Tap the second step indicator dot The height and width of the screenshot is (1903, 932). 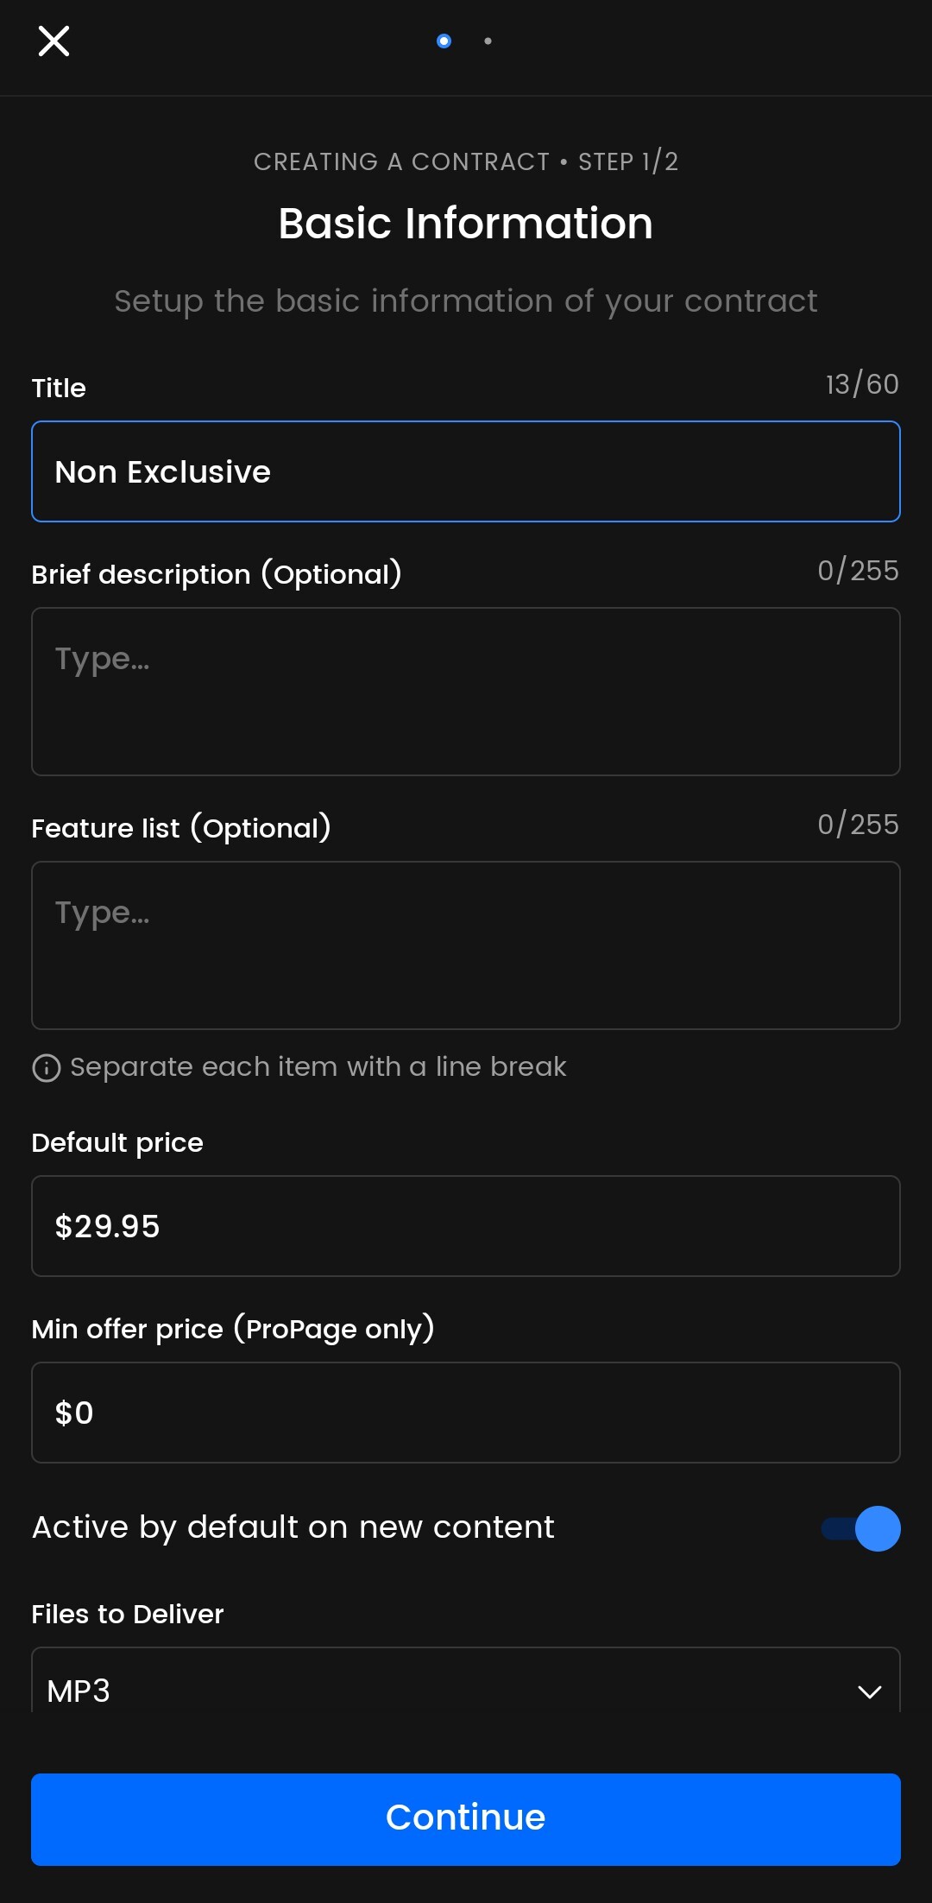point(488,41)
